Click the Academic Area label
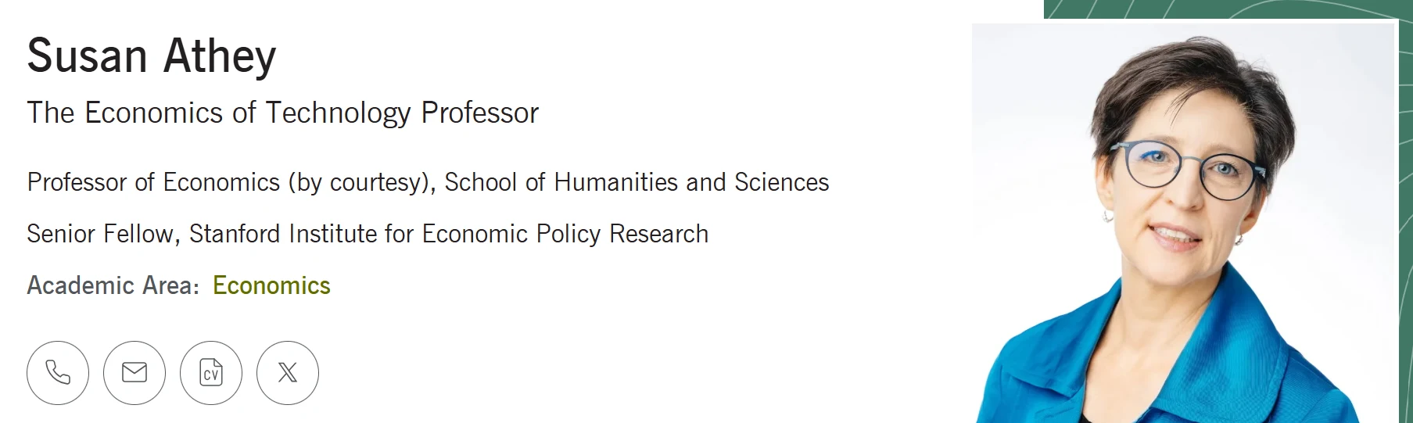Viewport: 1413px width, 423px height. 113,285
